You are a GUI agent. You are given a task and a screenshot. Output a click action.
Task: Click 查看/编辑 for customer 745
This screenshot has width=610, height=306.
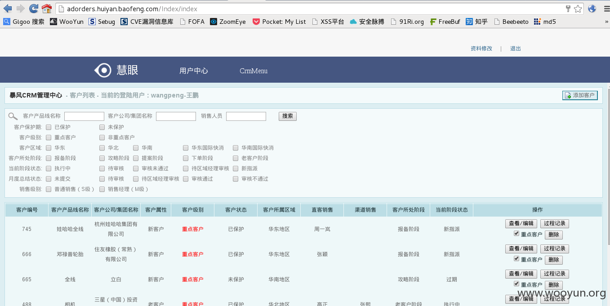[x=521, y=224]
